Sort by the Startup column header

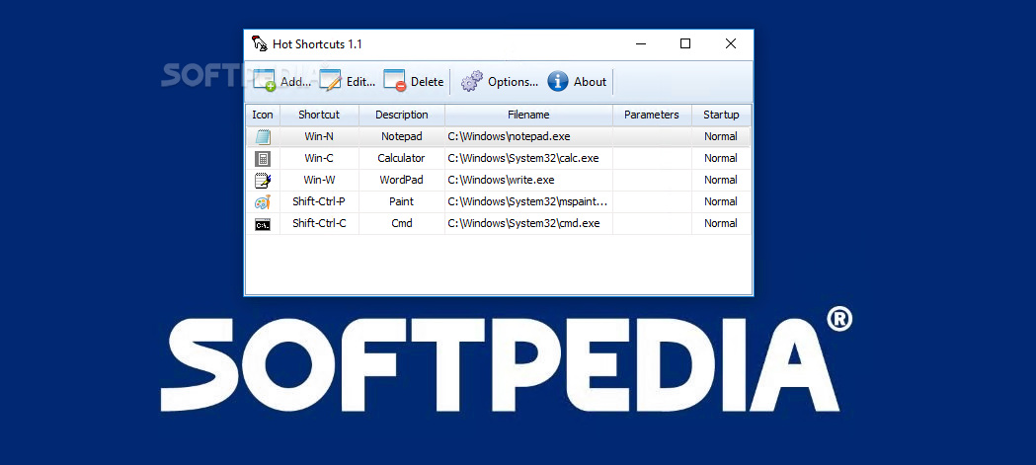(721, 115)
